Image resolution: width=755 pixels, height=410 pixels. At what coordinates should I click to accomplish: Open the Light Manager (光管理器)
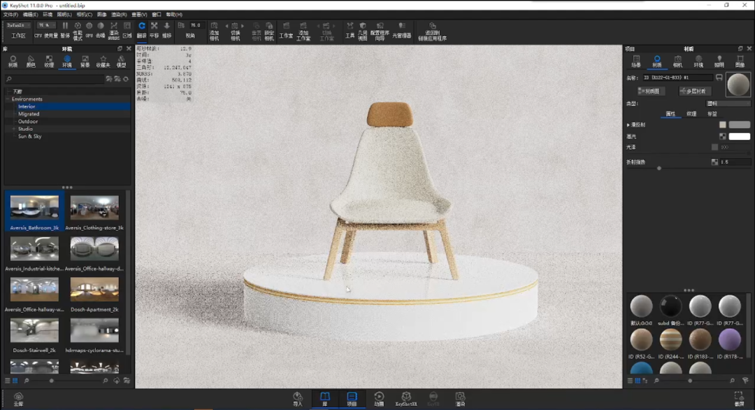click(x=401, y=30)
